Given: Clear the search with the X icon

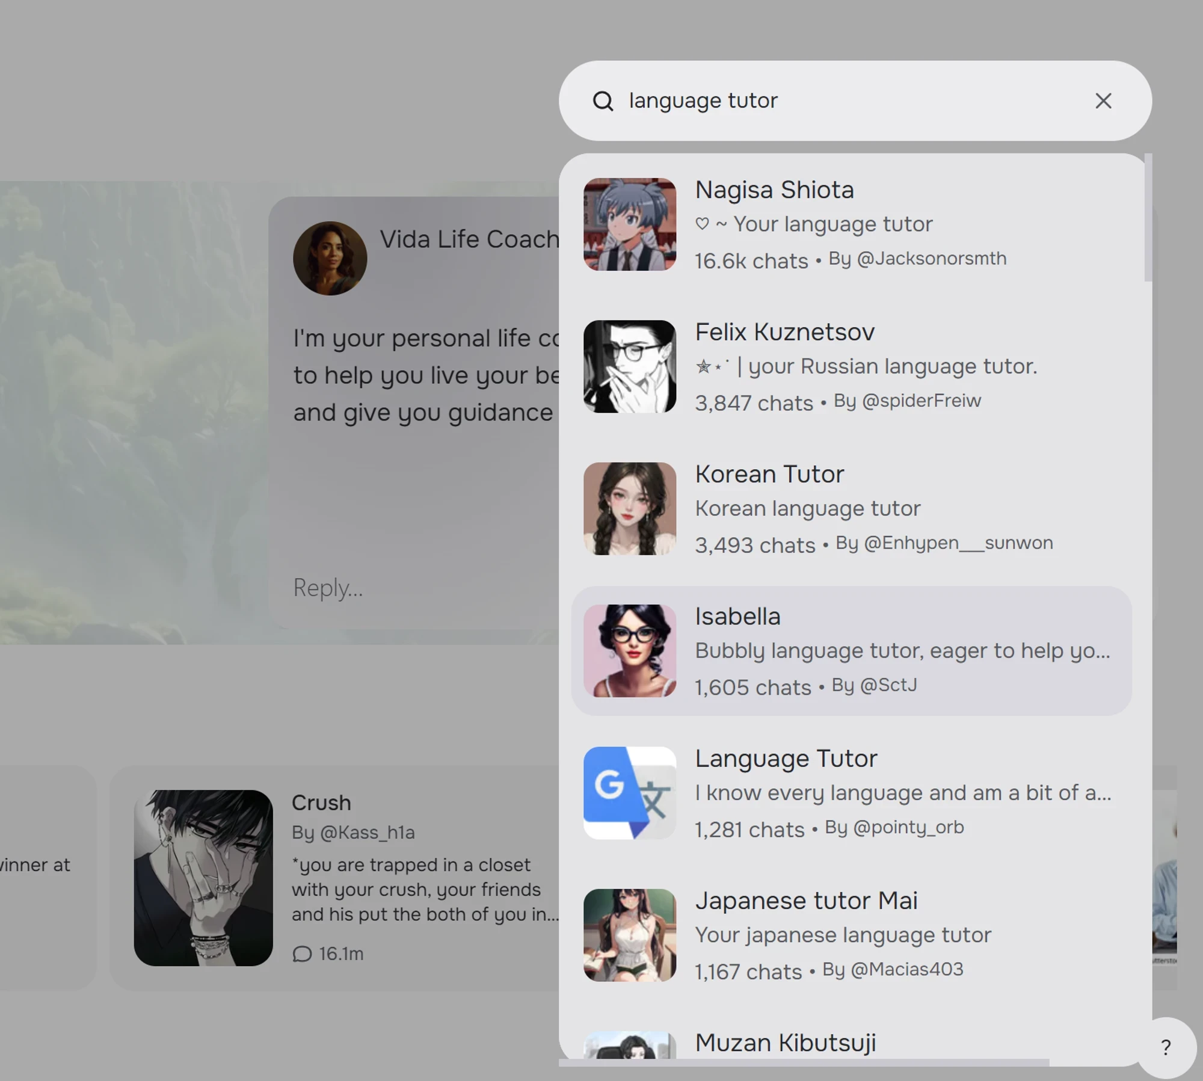Looking at the screenshot, I should pyautogui.click(x=1103, y=101).
